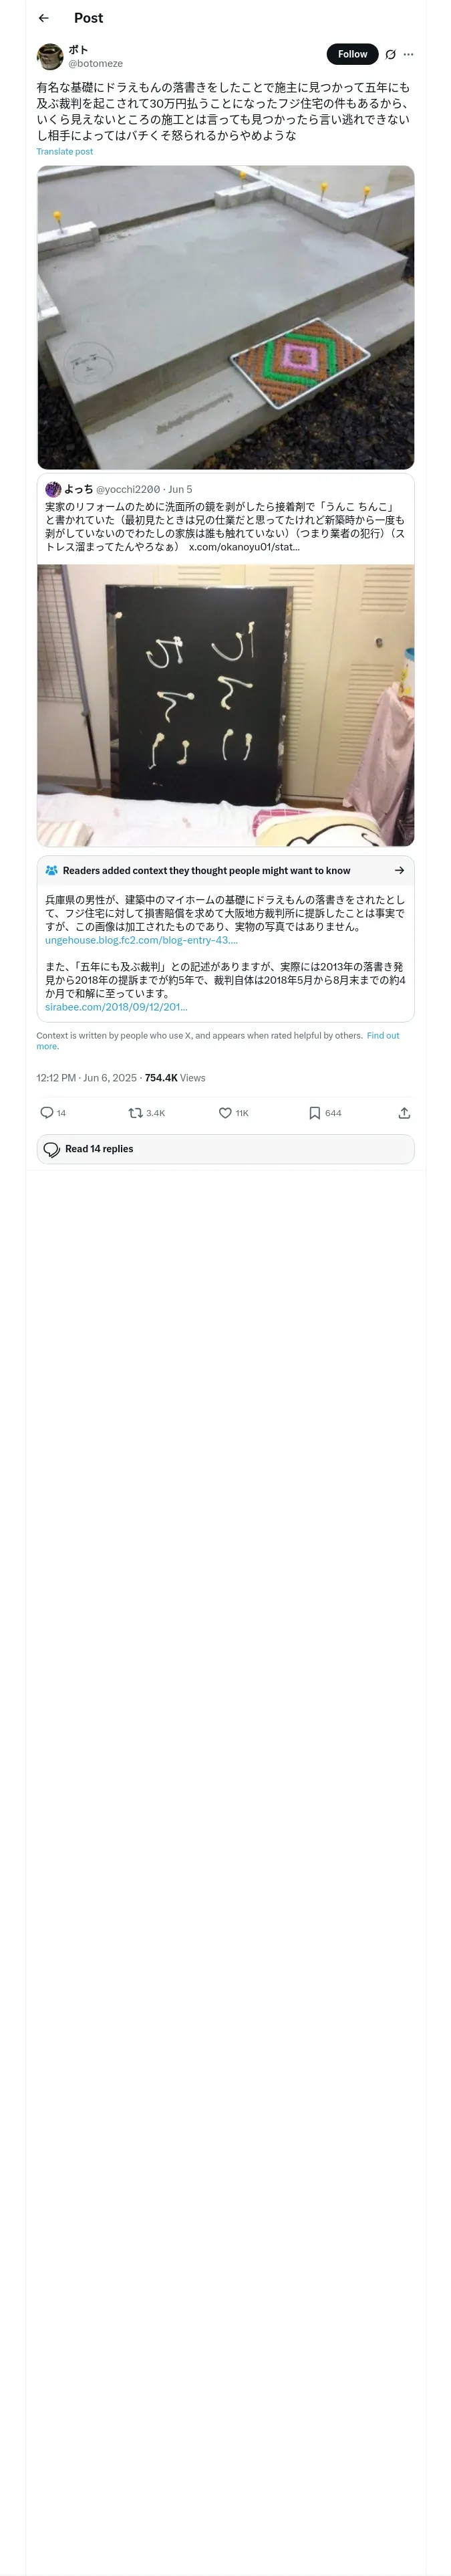Screen dimensions: 451x2576
Task: Tap the share upload icon
Action: point(404,1113)
